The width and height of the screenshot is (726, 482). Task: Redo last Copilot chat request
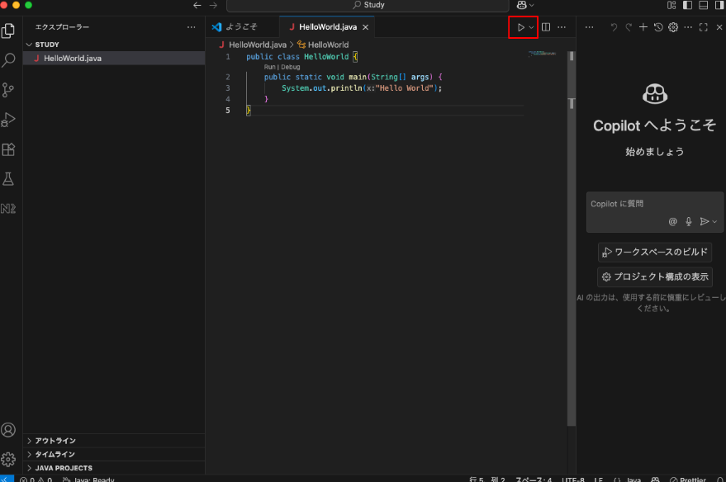click(629, 27)
